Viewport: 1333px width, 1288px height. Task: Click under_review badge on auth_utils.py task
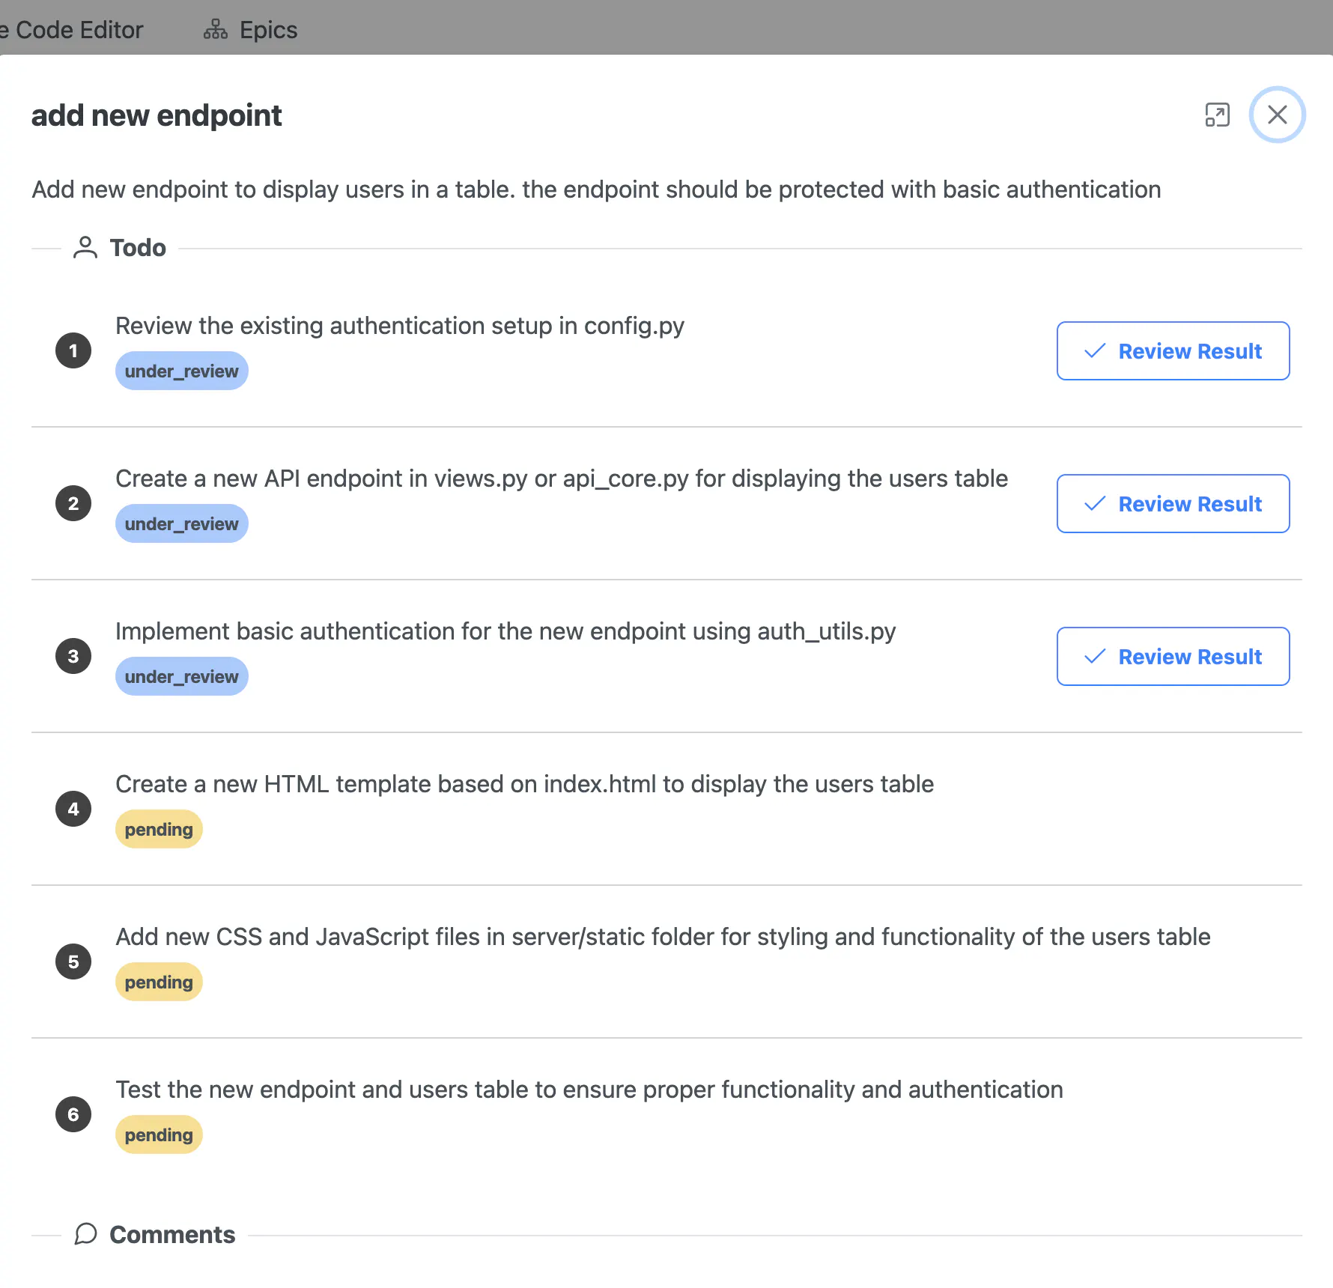[181, 676]
